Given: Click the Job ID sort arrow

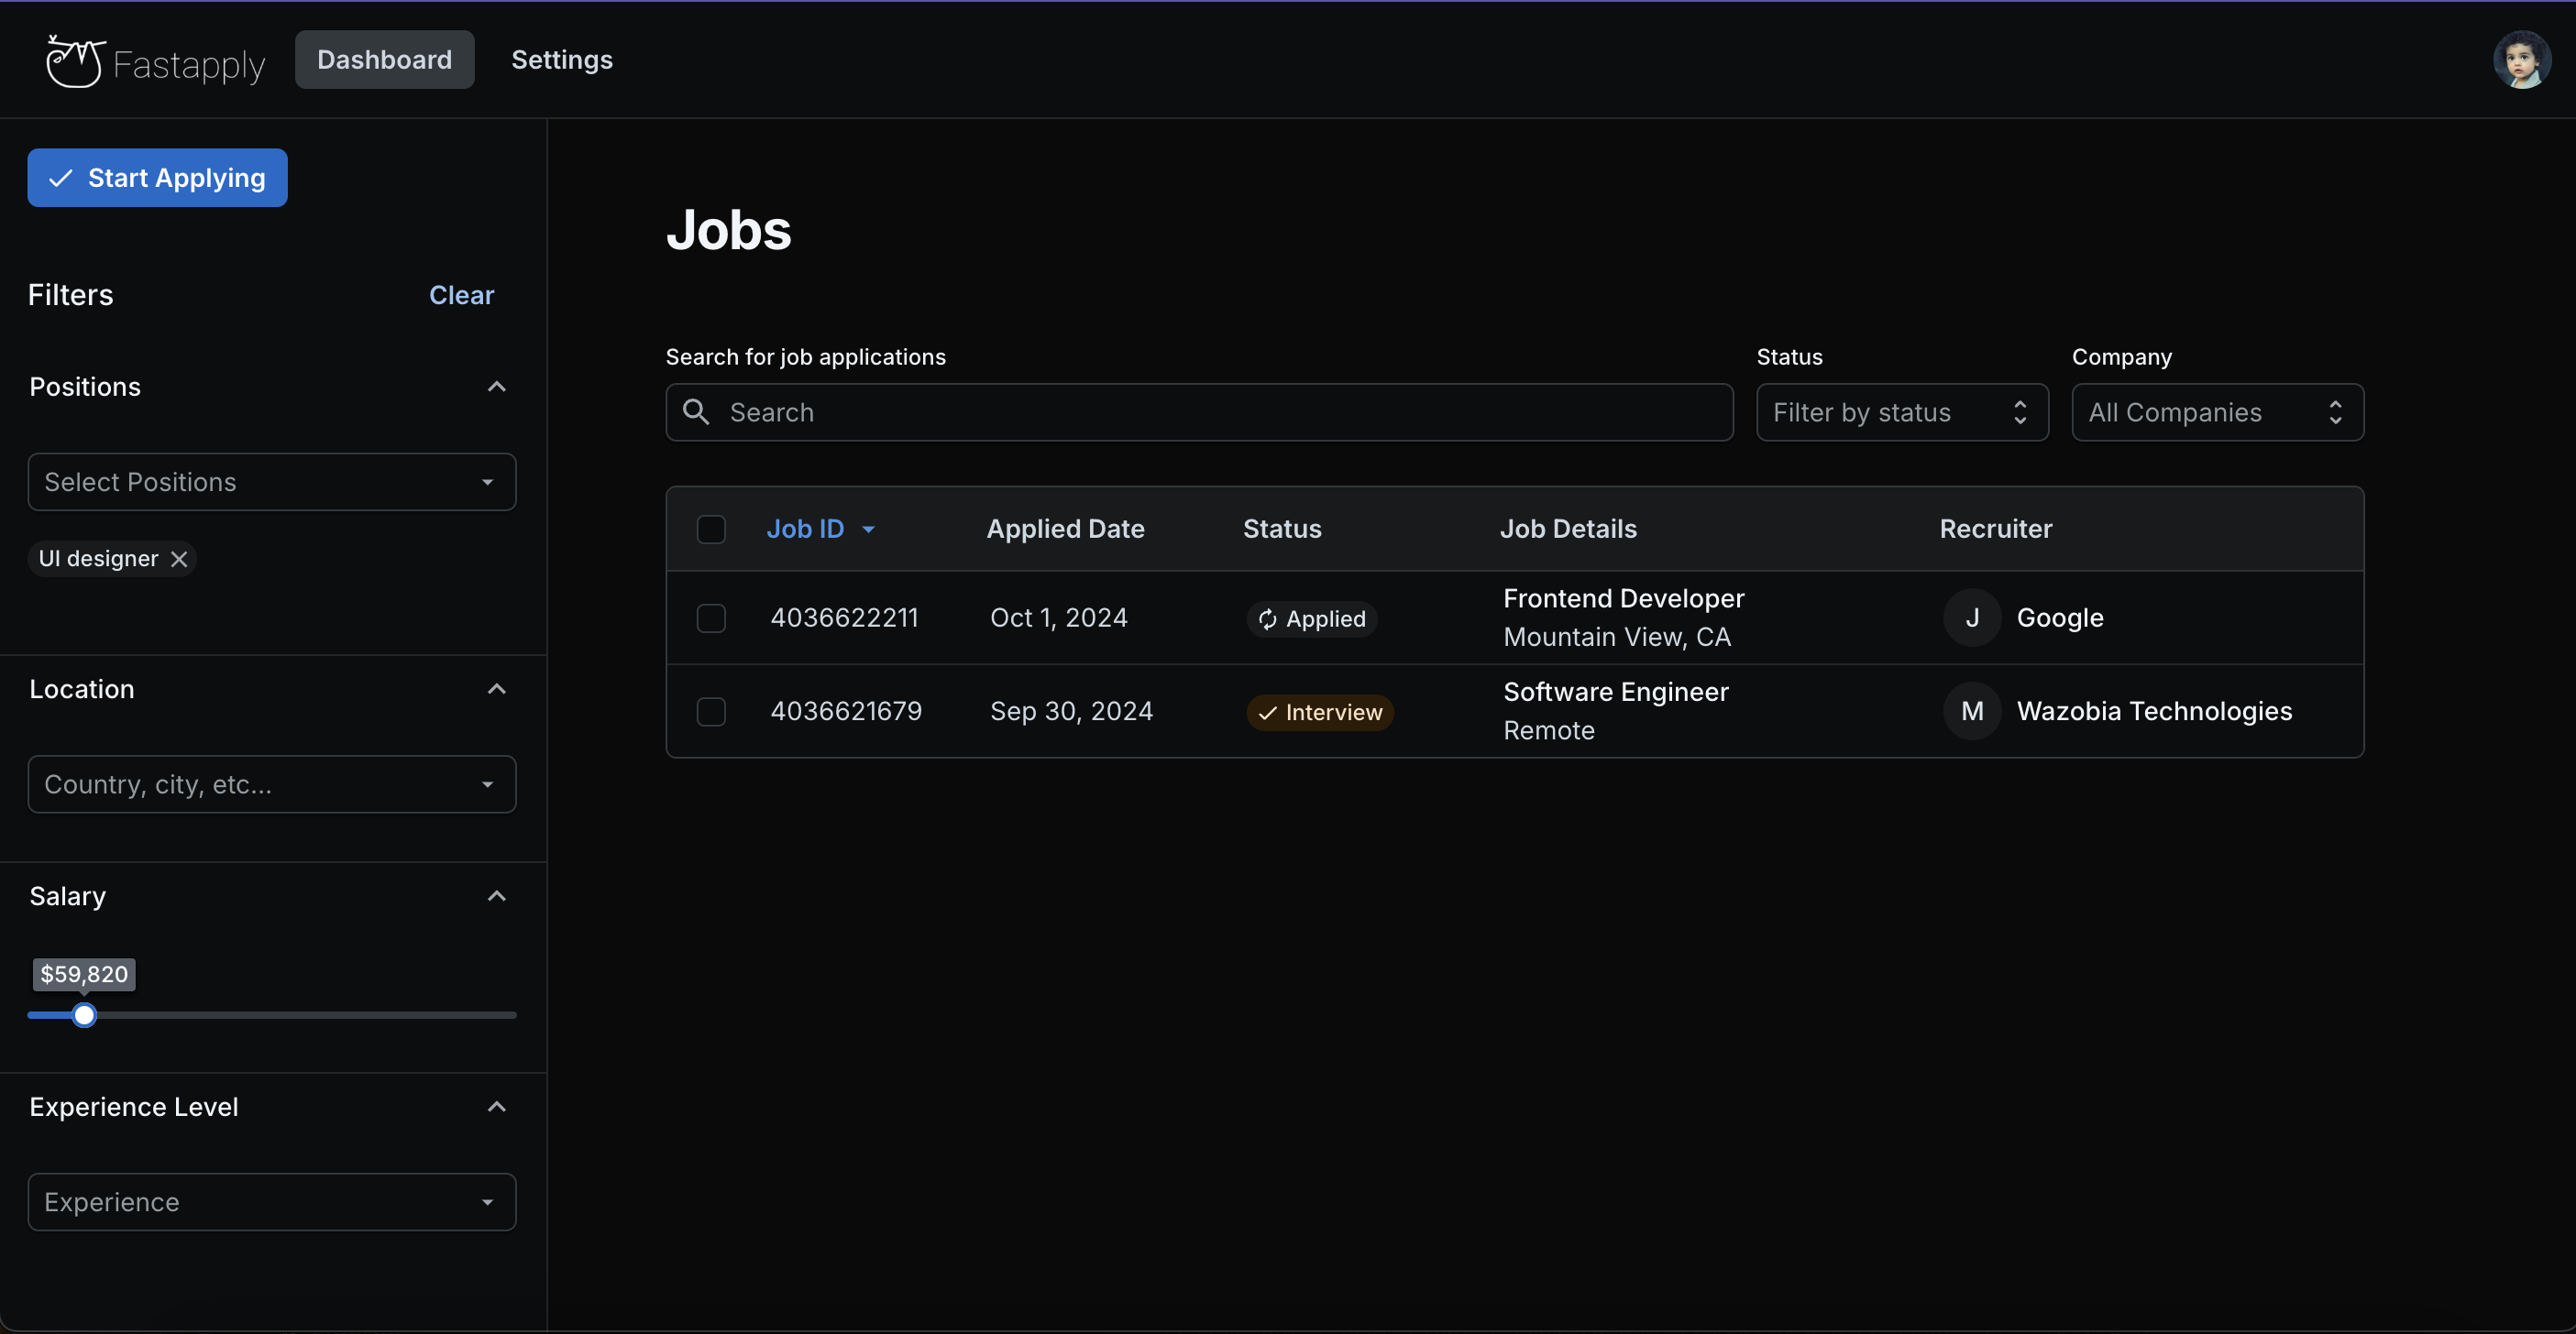Looking at the screenshot, I should click(x=868, y=530).
